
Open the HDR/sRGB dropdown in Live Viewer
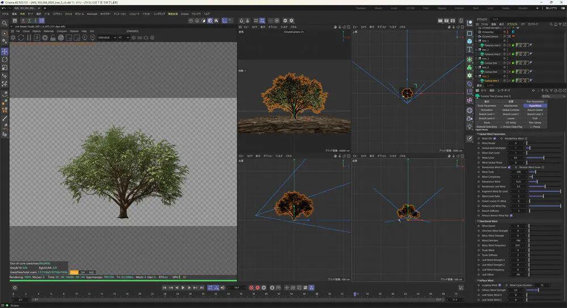coord(107,37)
